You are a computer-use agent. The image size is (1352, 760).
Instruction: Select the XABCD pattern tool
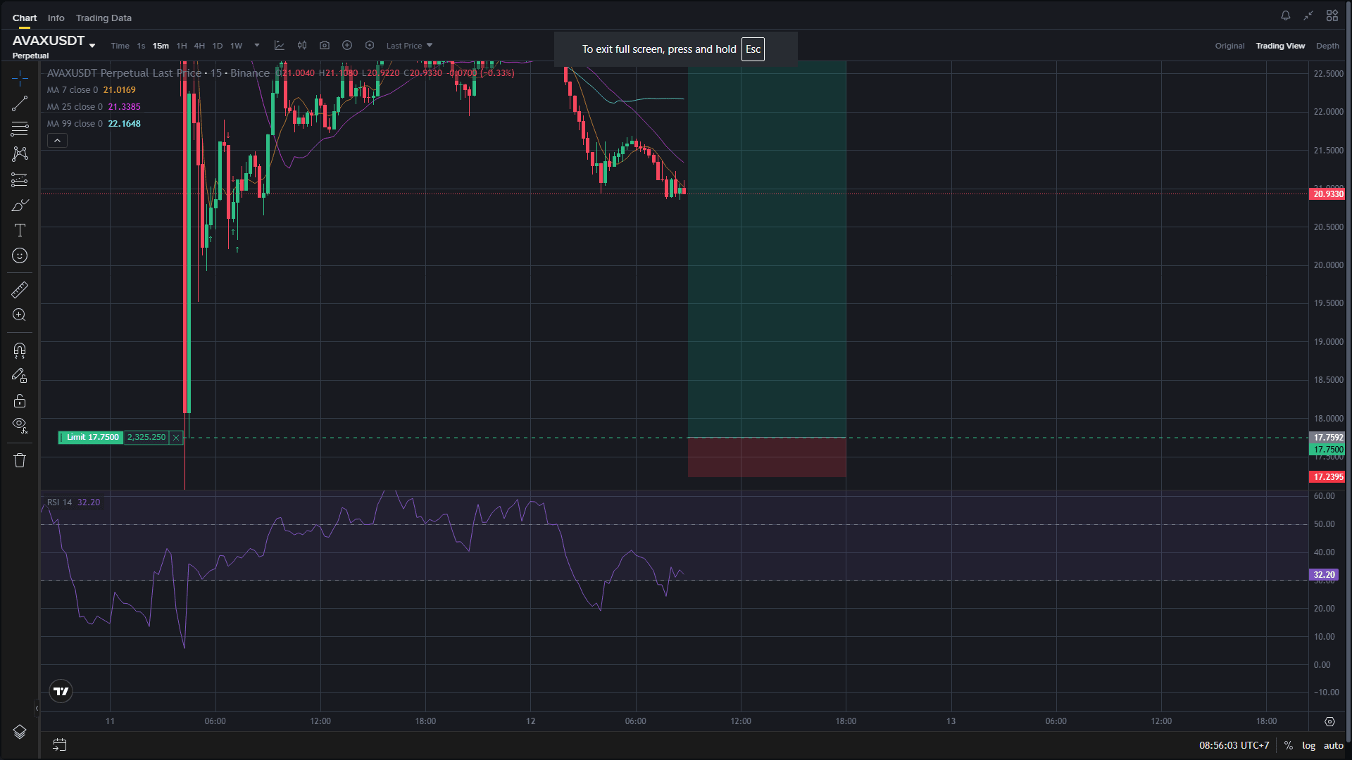20,154
